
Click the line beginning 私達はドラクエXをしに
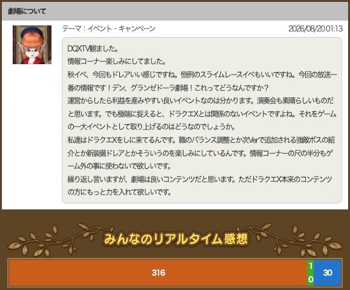coord(201,140)
